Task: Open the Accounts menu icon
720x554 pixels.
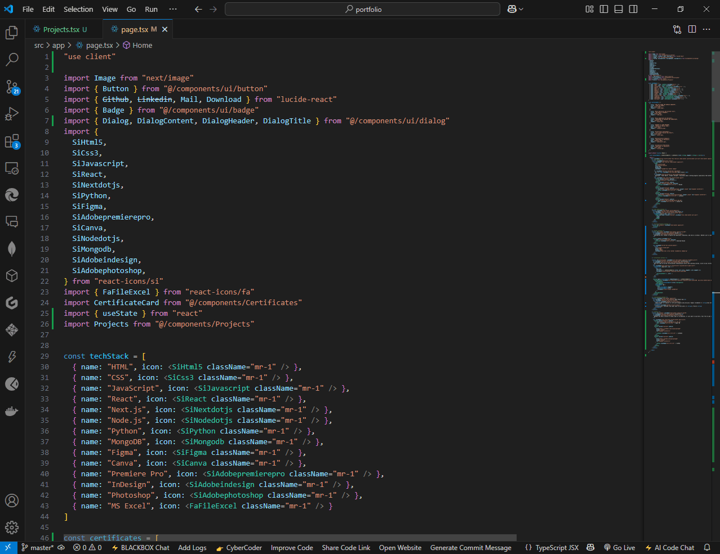Action: [12, 501]
